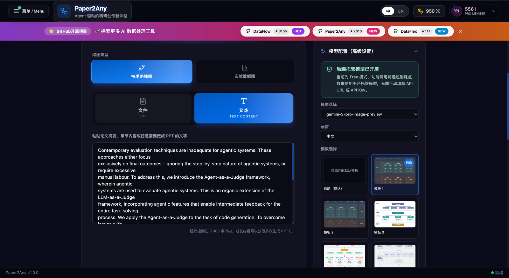This screenshot has width=509, height=278.
Task: Click the shield icon in hosted model notice
Action: pos(330,69)
